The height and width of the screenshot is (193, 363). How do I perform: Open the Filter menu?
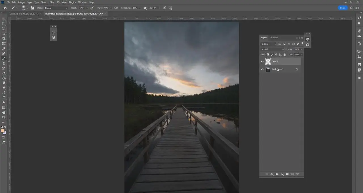pos(52,2)
